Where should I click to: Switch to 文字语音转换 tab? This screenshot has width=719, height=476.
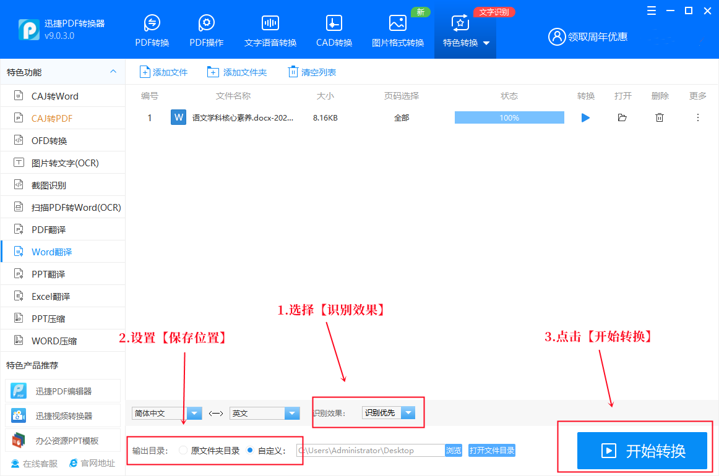coord(270,31)
